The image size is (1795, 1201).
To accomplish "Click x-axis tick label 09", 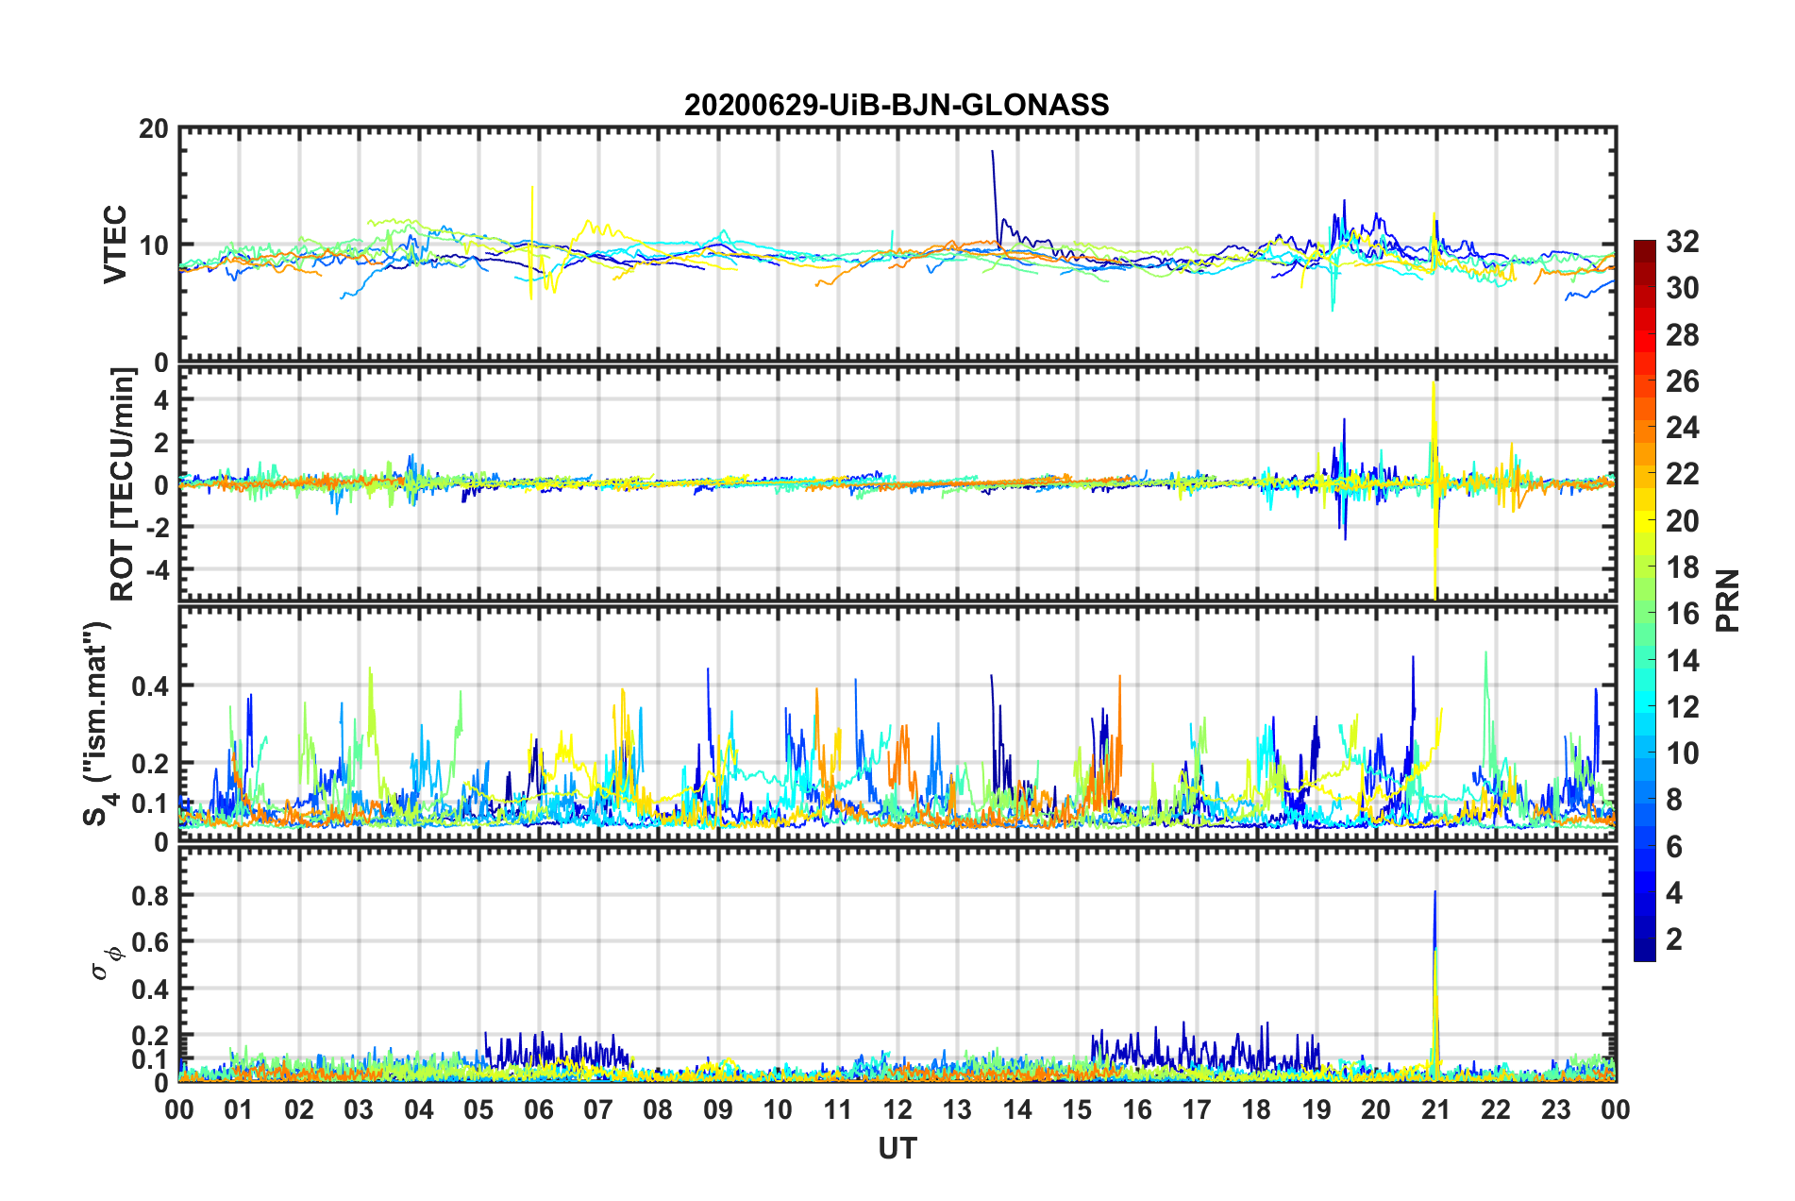I will click(x=718, y=1109).
